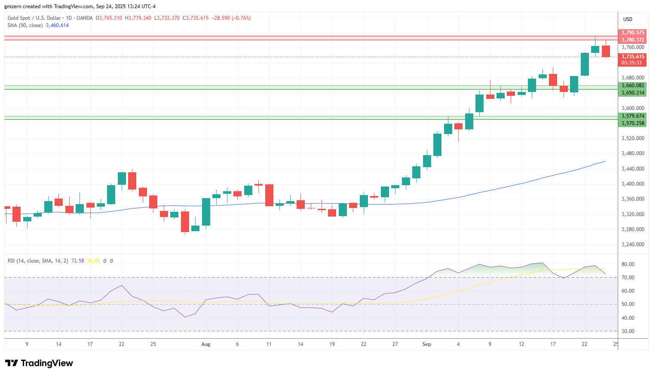Click the current price label 3,735.615
Image resolution: width=653 pixels, height=376 pixels.
pos(633,57)
